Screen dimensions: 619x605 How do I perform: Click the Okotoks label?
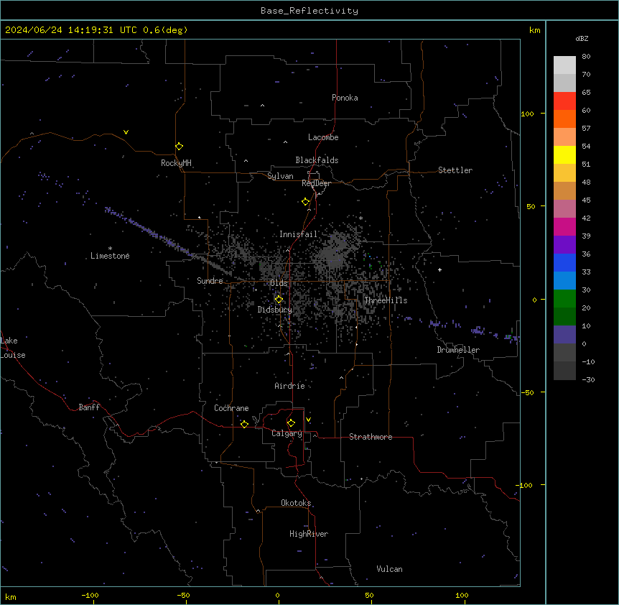tap(296, 503)
